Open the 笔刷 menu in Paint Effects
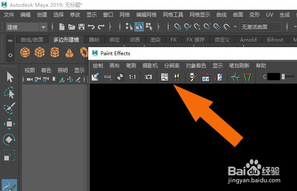Screen dimensions: 297x191 (131, 65)
